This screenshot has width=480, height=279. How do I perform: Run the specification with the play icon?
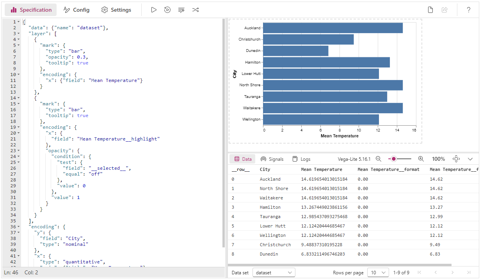[154, 10]
